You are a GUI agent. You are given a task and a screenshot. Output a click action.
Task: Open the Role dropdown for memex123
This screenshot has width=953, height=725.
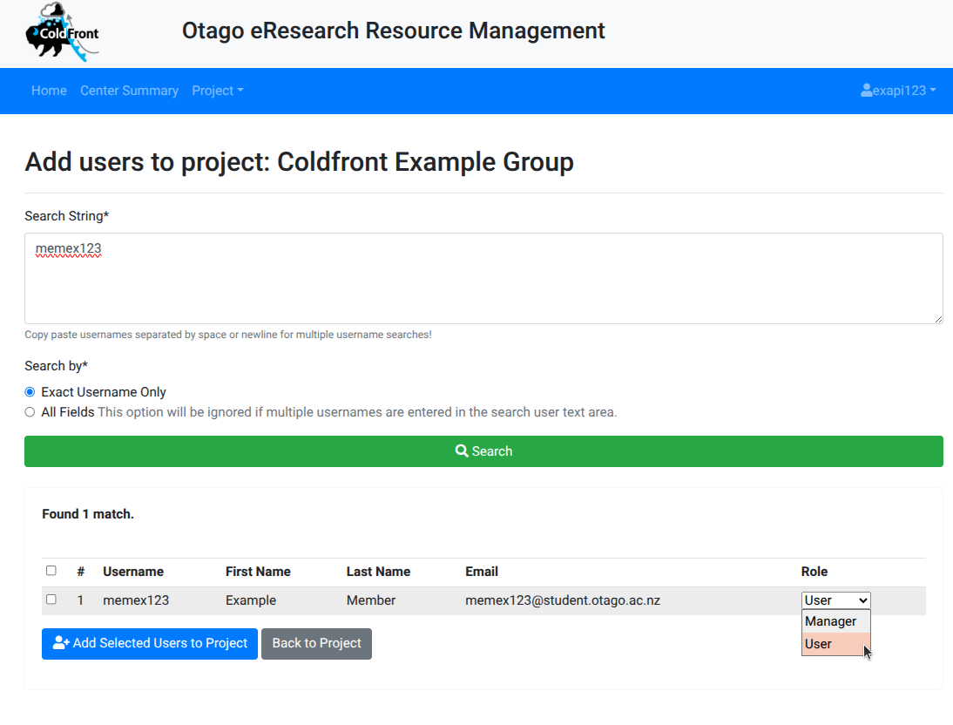pos(835,600)
